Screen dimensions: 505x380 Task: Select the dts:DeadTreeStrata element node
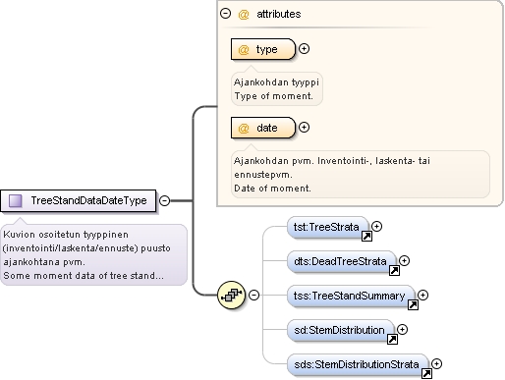(x=342, y=261)
